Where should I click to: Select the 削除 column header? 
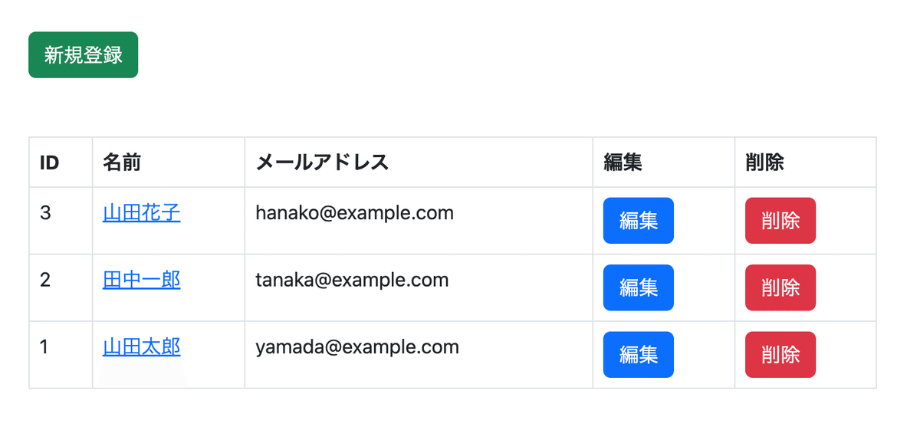point(805,162)
